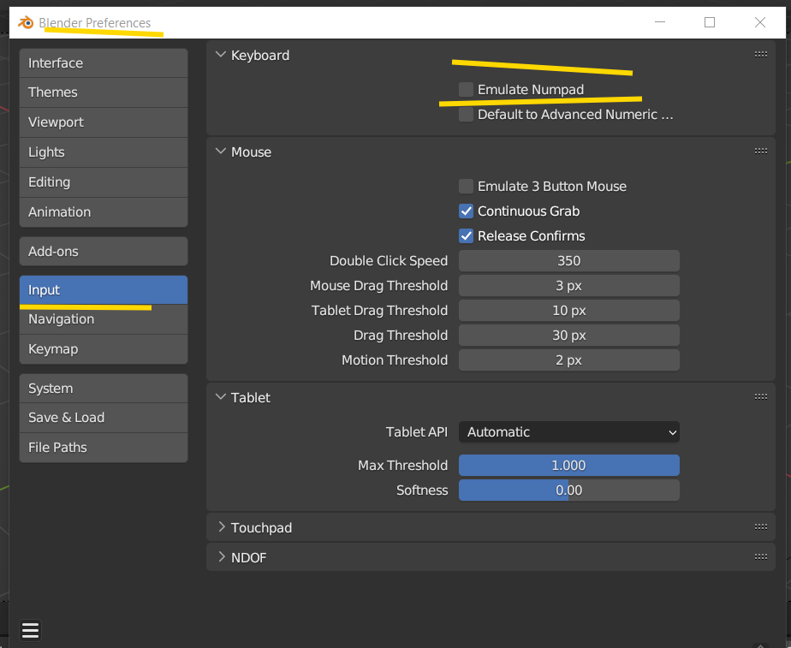The width and height of the screenshot is (791, 648).
Task: Click the Tablet panel drag grip icon
Action: click(760, 397)
